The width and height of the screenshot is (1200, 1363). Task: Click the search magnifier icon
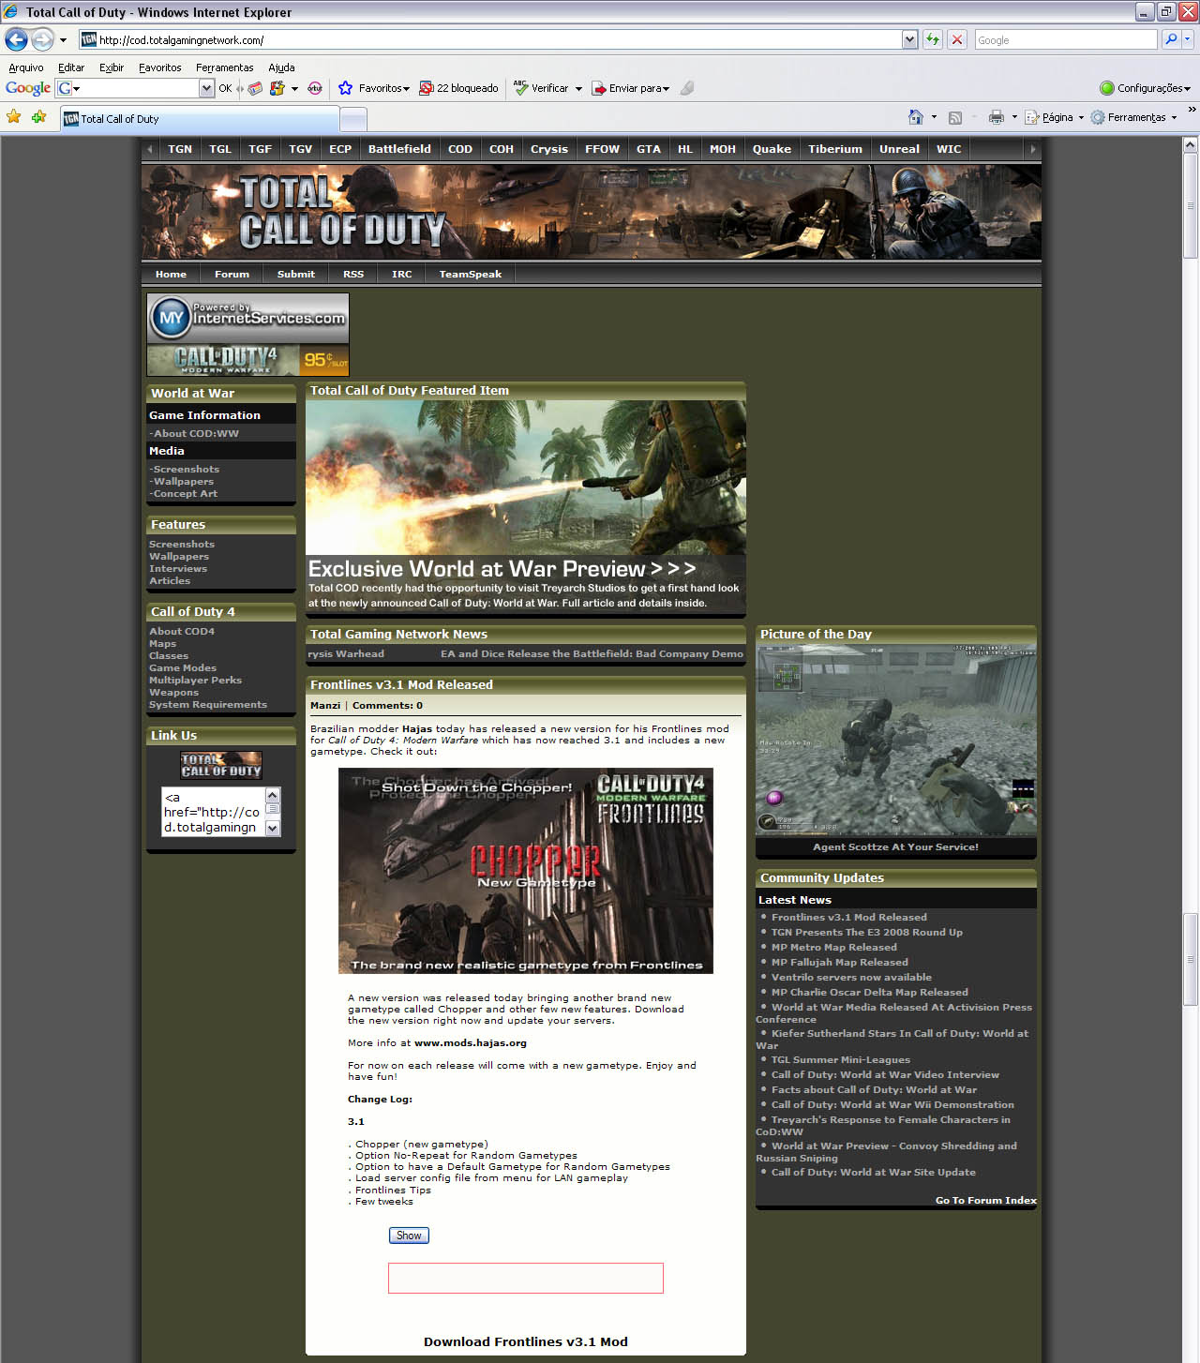coord(1170,39)
